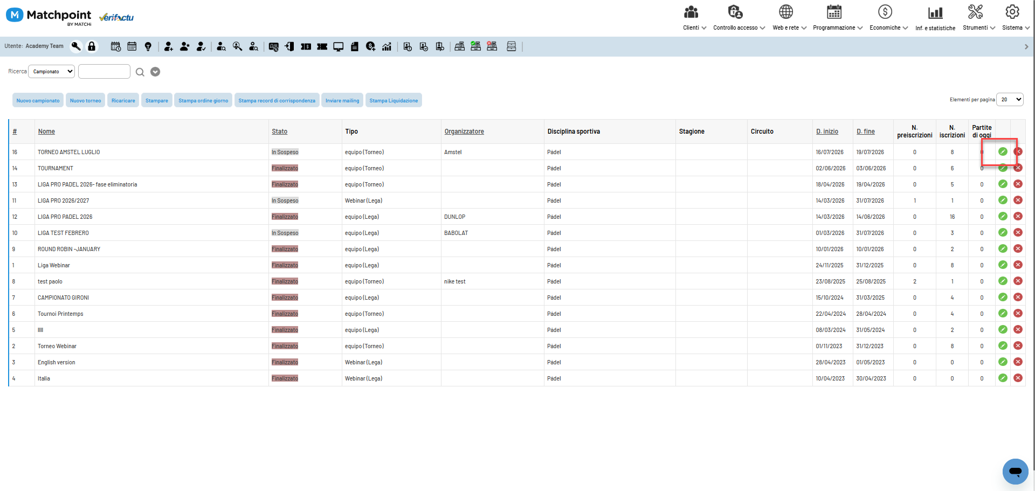The image size is (1035, 491).
Task: Click the Ricerca text input field
Action: coord(104,72)
